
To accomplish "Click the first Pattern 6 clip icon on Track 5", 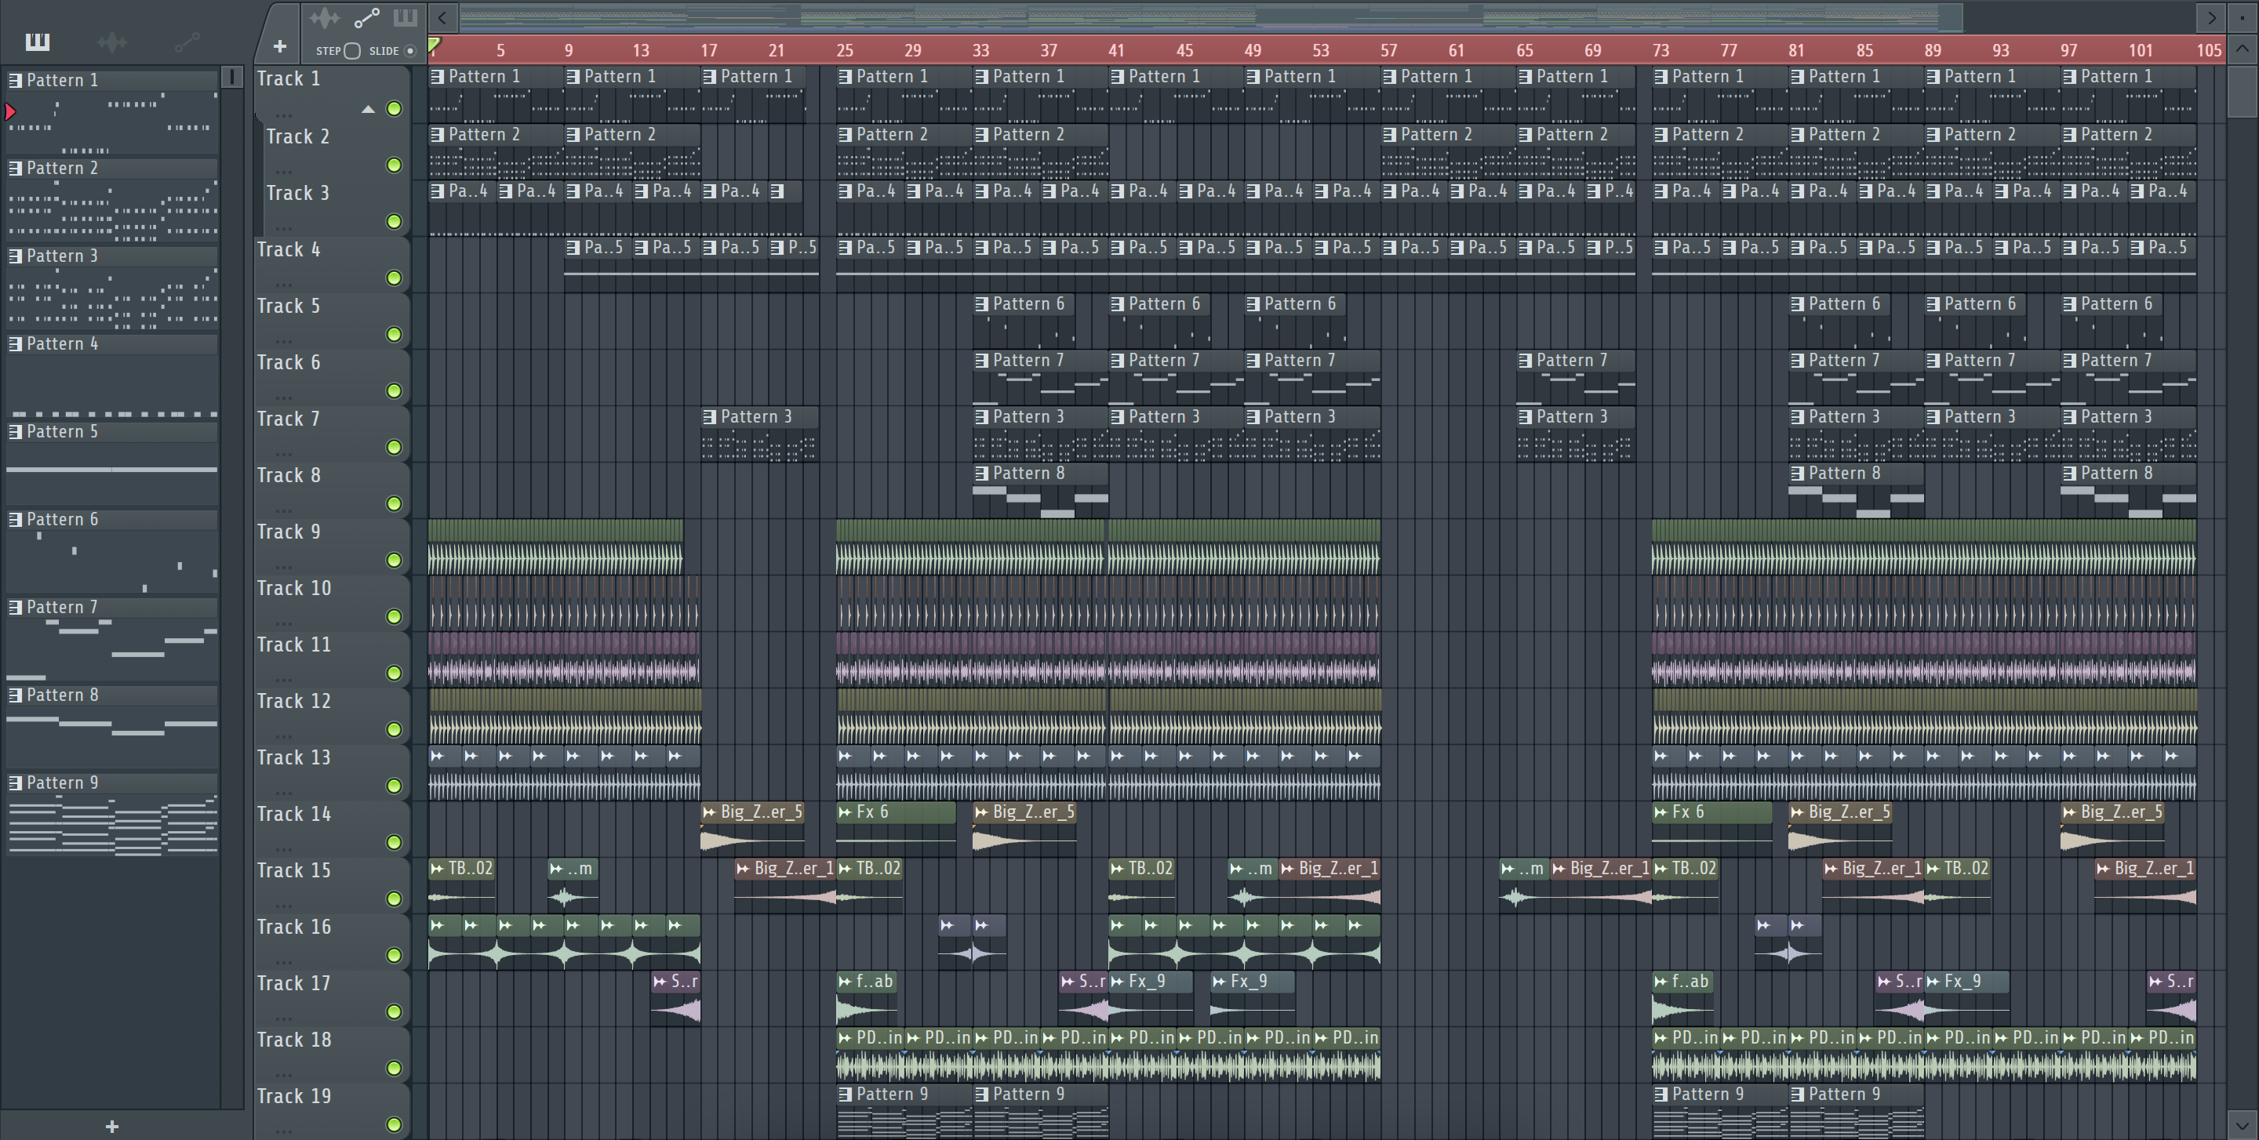I will click(982, 304).
